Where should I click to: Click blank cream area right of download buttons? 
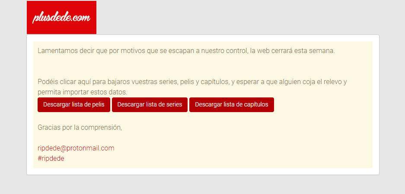[323, 105]
